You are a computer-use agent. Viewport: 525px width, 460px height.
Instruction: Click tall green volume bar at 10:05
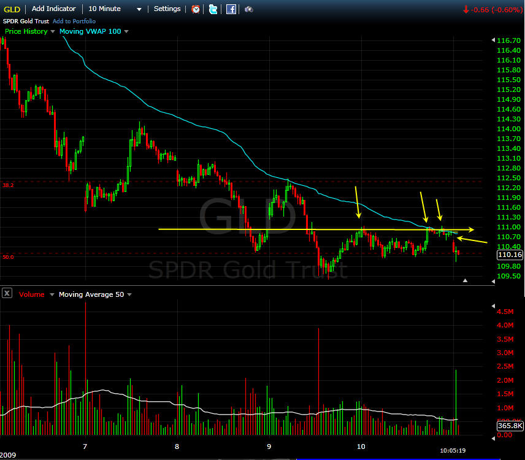[456, 402]
